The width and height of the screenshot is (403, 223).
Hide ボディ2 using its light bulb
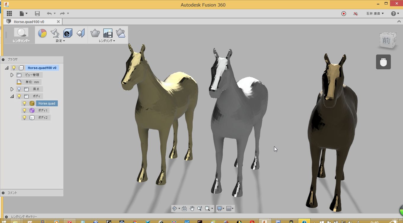coord(25,118)
